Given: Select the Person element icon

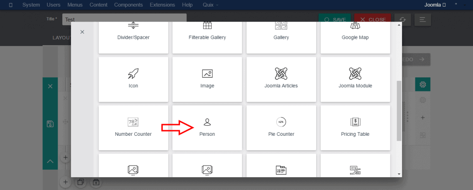Looking at the screenshot, I should tap(207, 122).
